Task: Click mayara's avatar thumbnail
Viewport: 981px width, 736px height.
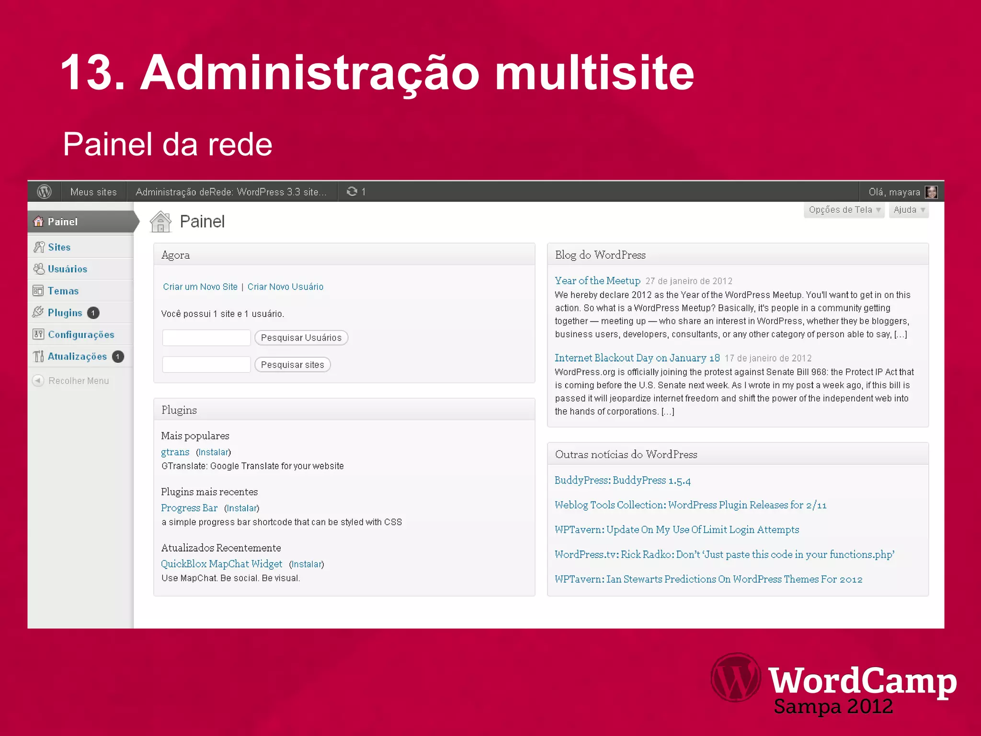Action: (x=931, y=192)
